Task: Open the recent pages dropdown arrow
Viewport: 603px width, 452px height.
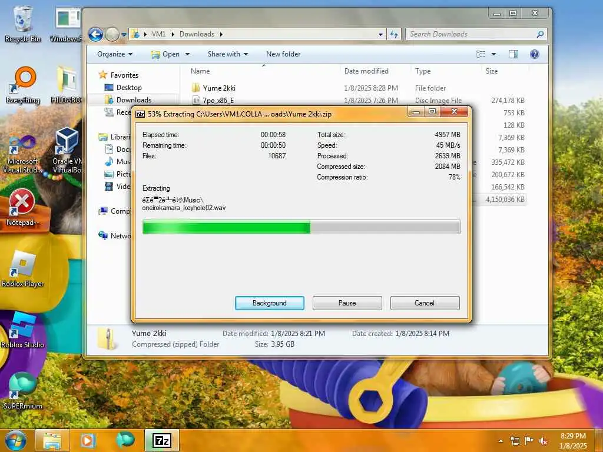Action: [124, 34]
